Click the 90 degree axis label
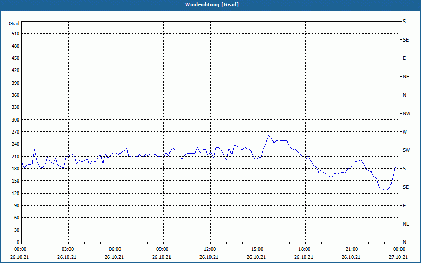The image size is (421, 263). [x=17, y=206]
